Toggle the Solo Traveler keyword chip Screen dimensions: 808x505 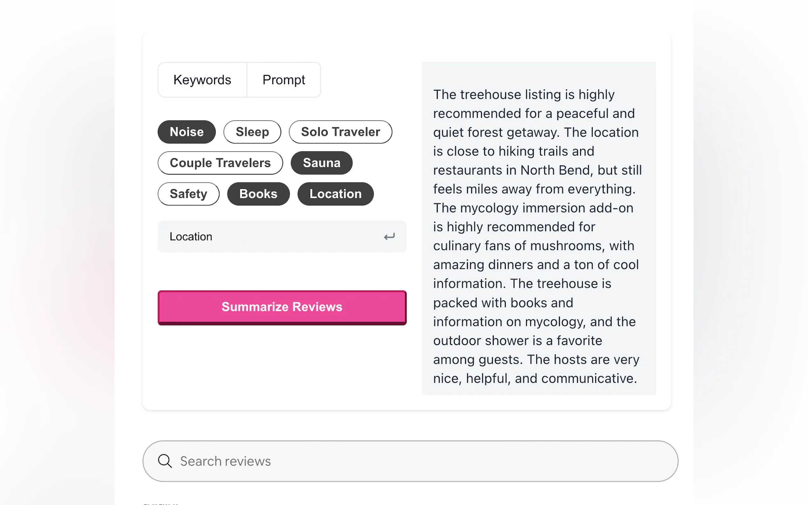[x=340, y=132]
